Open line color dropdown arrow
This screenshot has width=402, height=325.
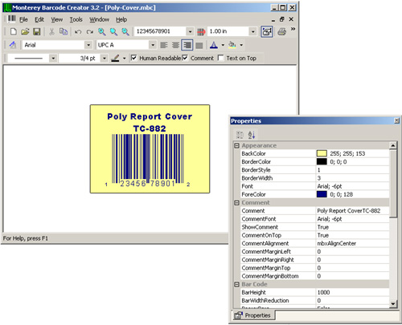[124, 58]
